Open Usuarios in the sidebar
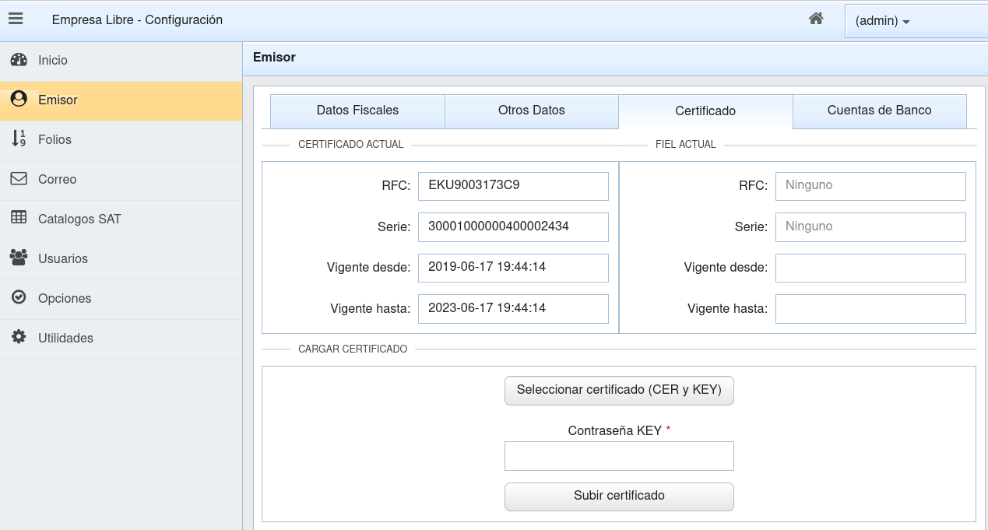The width and height of the screenshot is (988, 530). coord(121,259)
